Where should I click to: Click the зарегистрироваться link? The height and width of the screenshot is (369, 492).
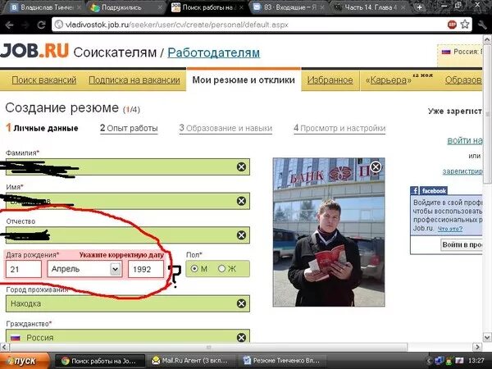pyautogui.click(x=462, y=171)
